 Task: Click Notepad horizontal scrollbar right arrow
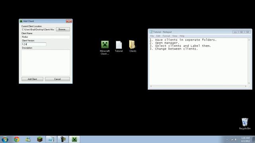(x=246, y=86)
